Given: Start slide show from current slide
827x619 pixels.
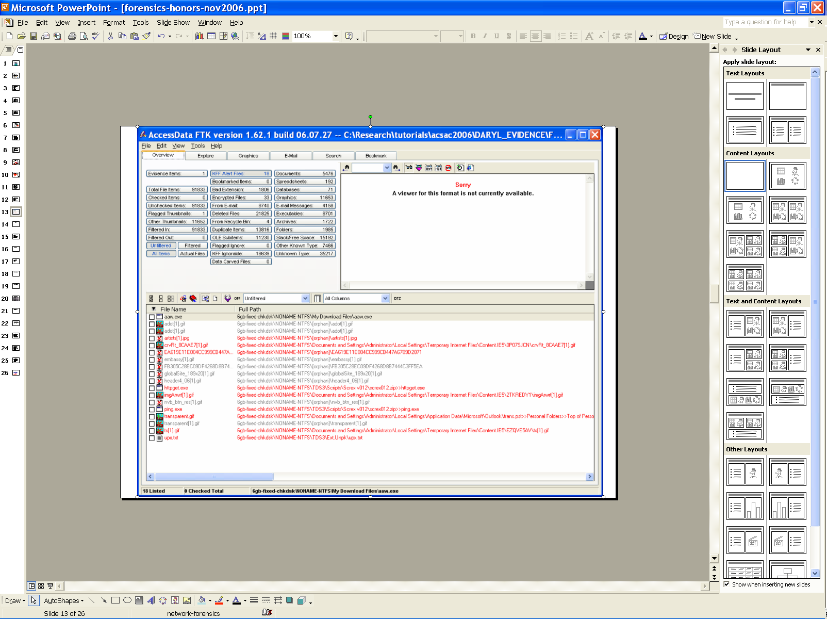Looking at the screenshot, I should 50,586.
